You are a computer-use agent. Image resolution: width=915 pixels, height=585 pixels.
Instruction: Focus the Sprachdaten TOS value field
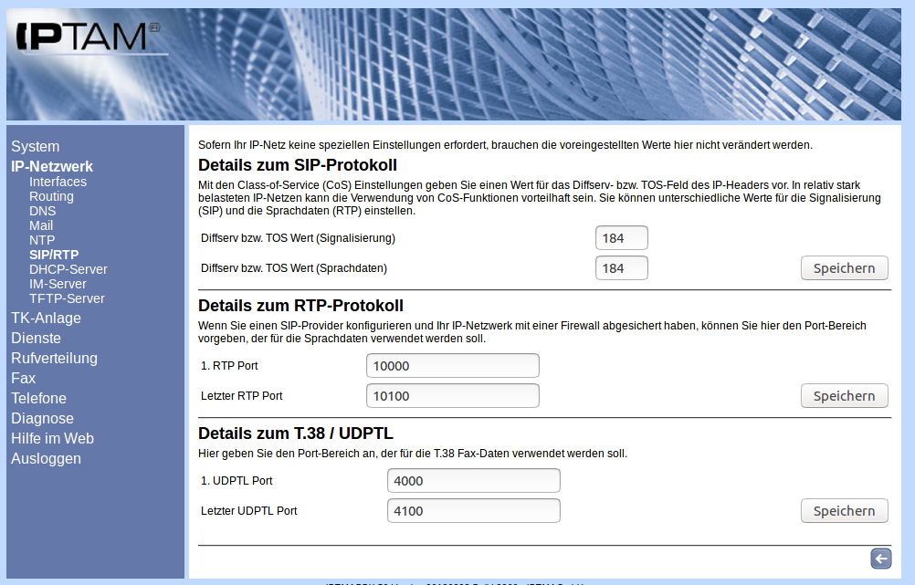tap(621, 268)
